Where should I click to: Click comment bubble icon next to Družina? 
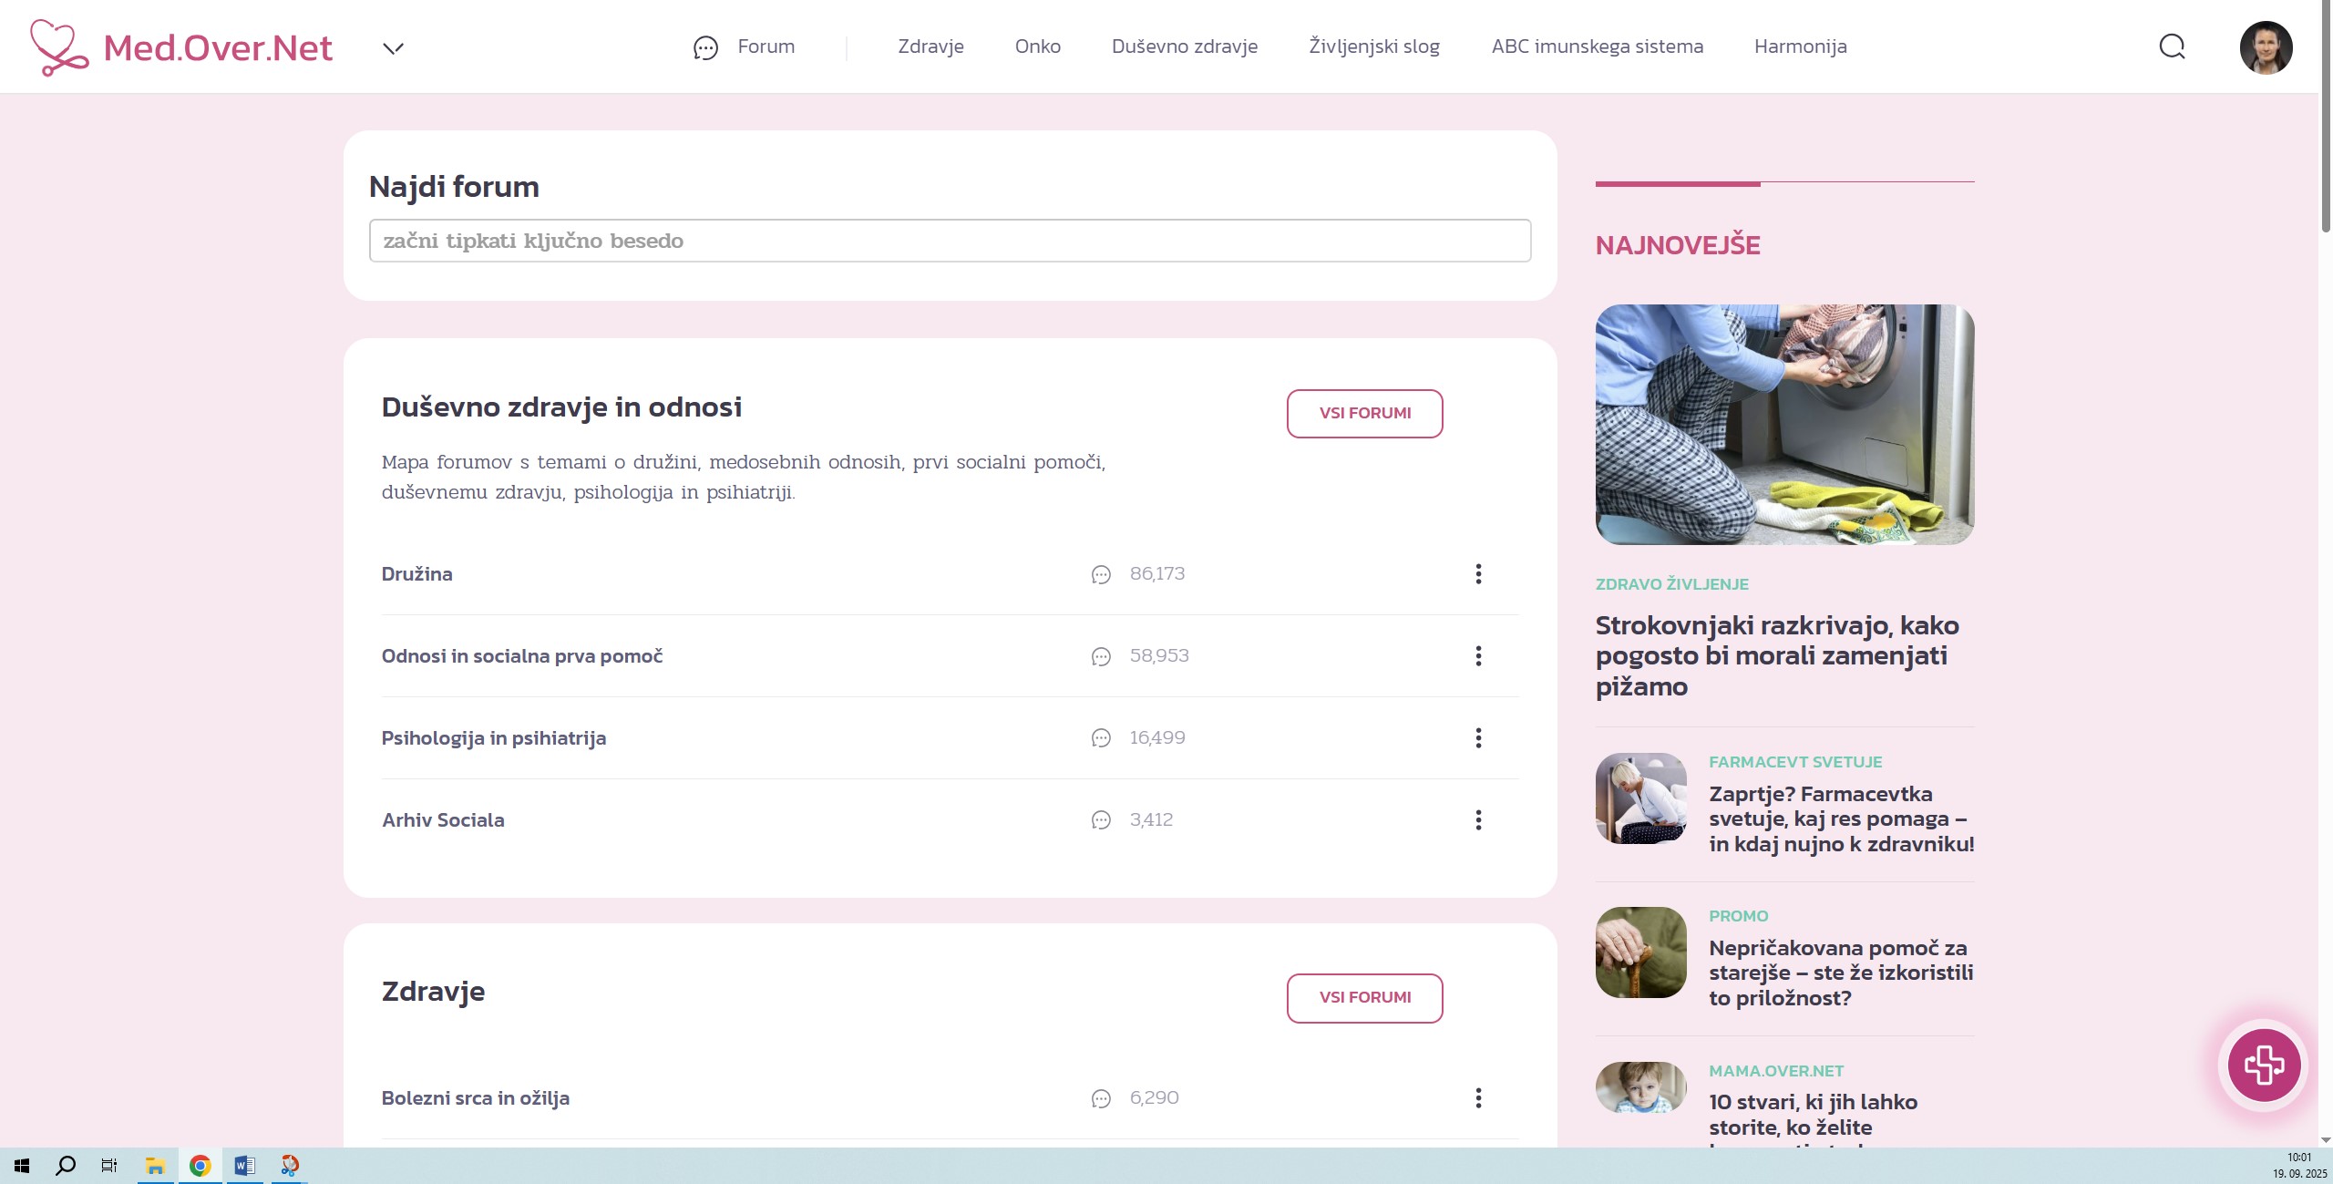point(1101,574)
